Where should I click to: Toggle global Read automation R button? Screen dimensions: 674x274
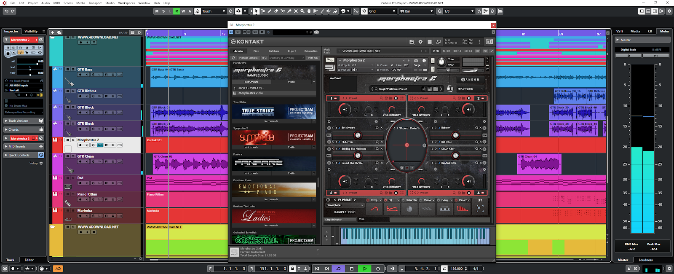pyautogui.click(x=177, y=11)
